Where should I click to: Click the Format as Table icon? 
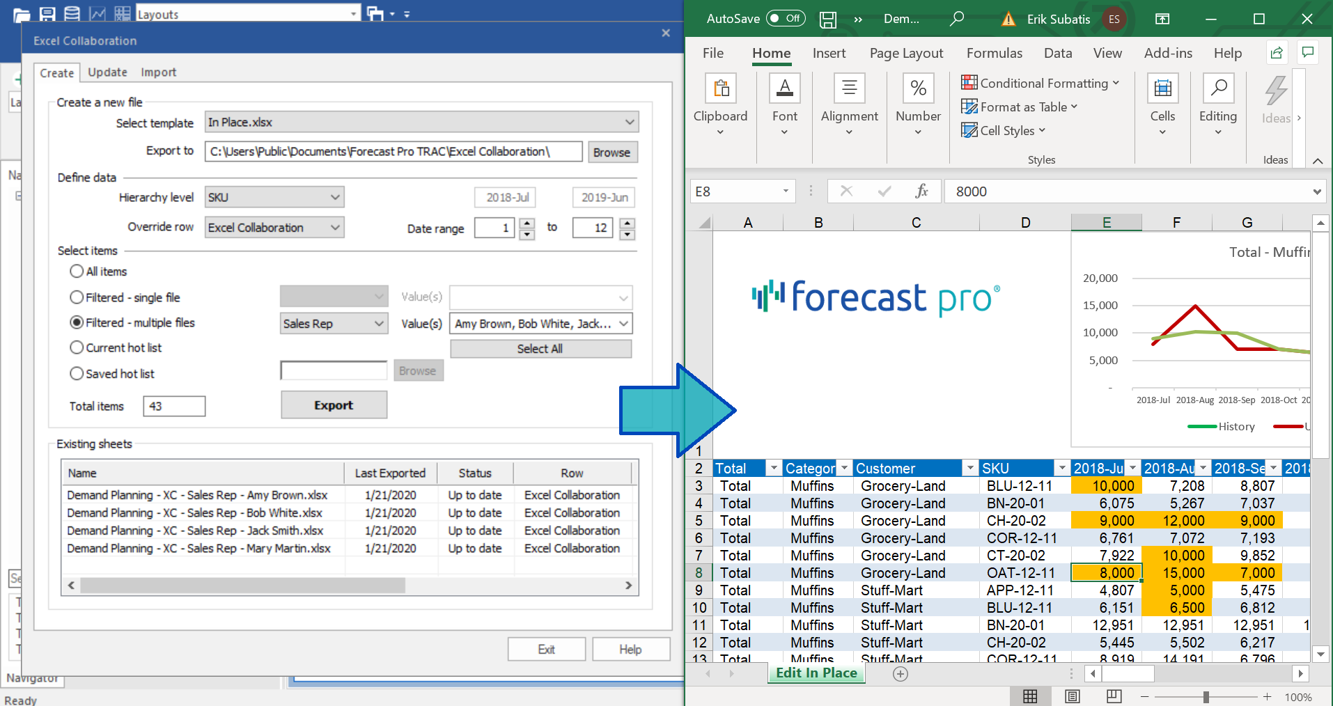tap(1019, 107)
